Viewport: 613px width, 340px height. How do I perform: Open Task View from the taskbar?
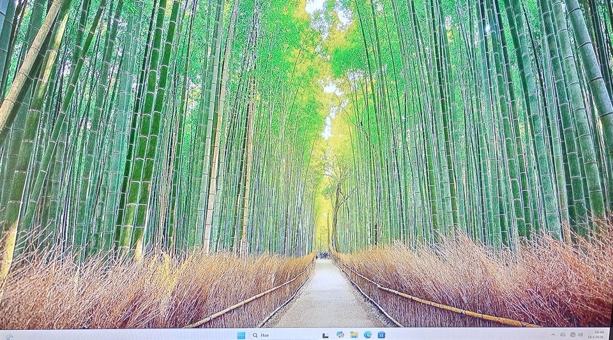(x=325, y=336)
